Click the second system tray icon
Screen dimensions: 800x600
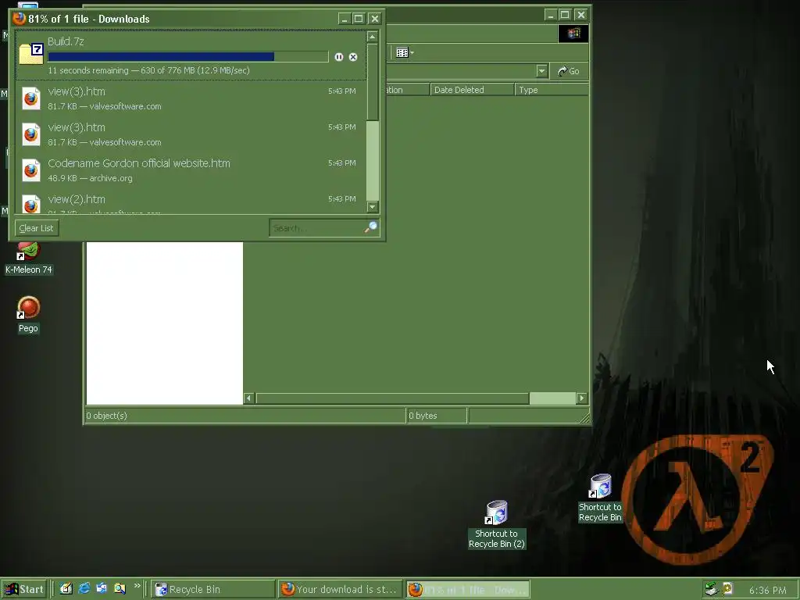tap(727, 588)
